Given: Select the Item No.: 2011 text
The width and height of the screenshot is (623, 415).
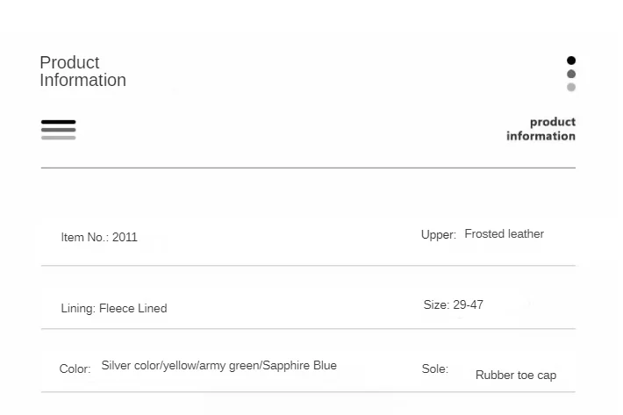Looking at the screenshot, I should pyautogui.click(x=99, y=237).
